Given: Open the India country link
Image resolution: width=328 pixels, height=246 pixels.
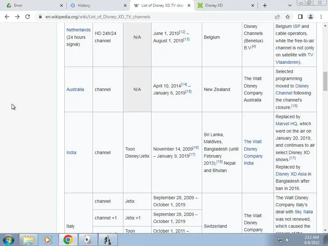Looking at the screenshot, I should point(71,152).
